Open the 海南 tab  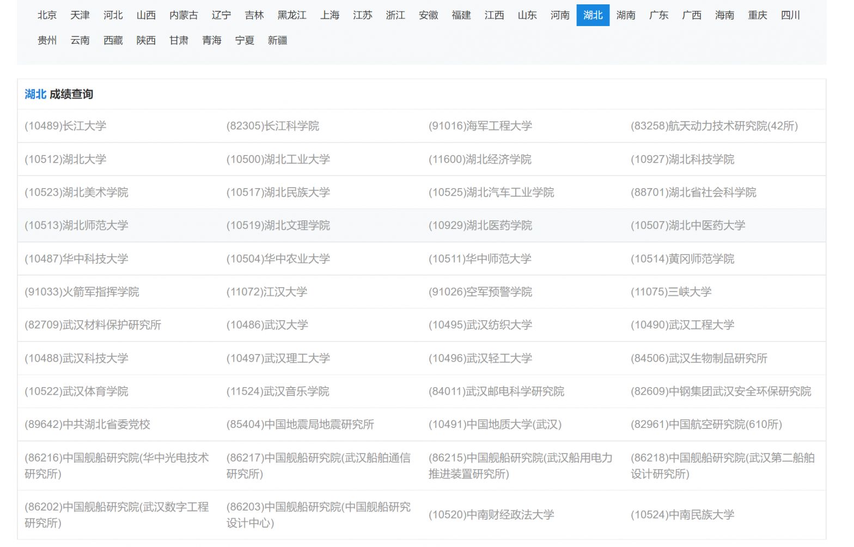pos(725,15)
